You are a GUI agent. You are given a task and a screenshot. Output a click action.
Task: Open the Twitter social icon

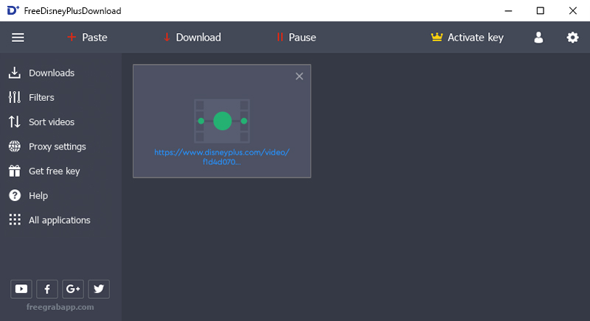[x=99, y=289]
